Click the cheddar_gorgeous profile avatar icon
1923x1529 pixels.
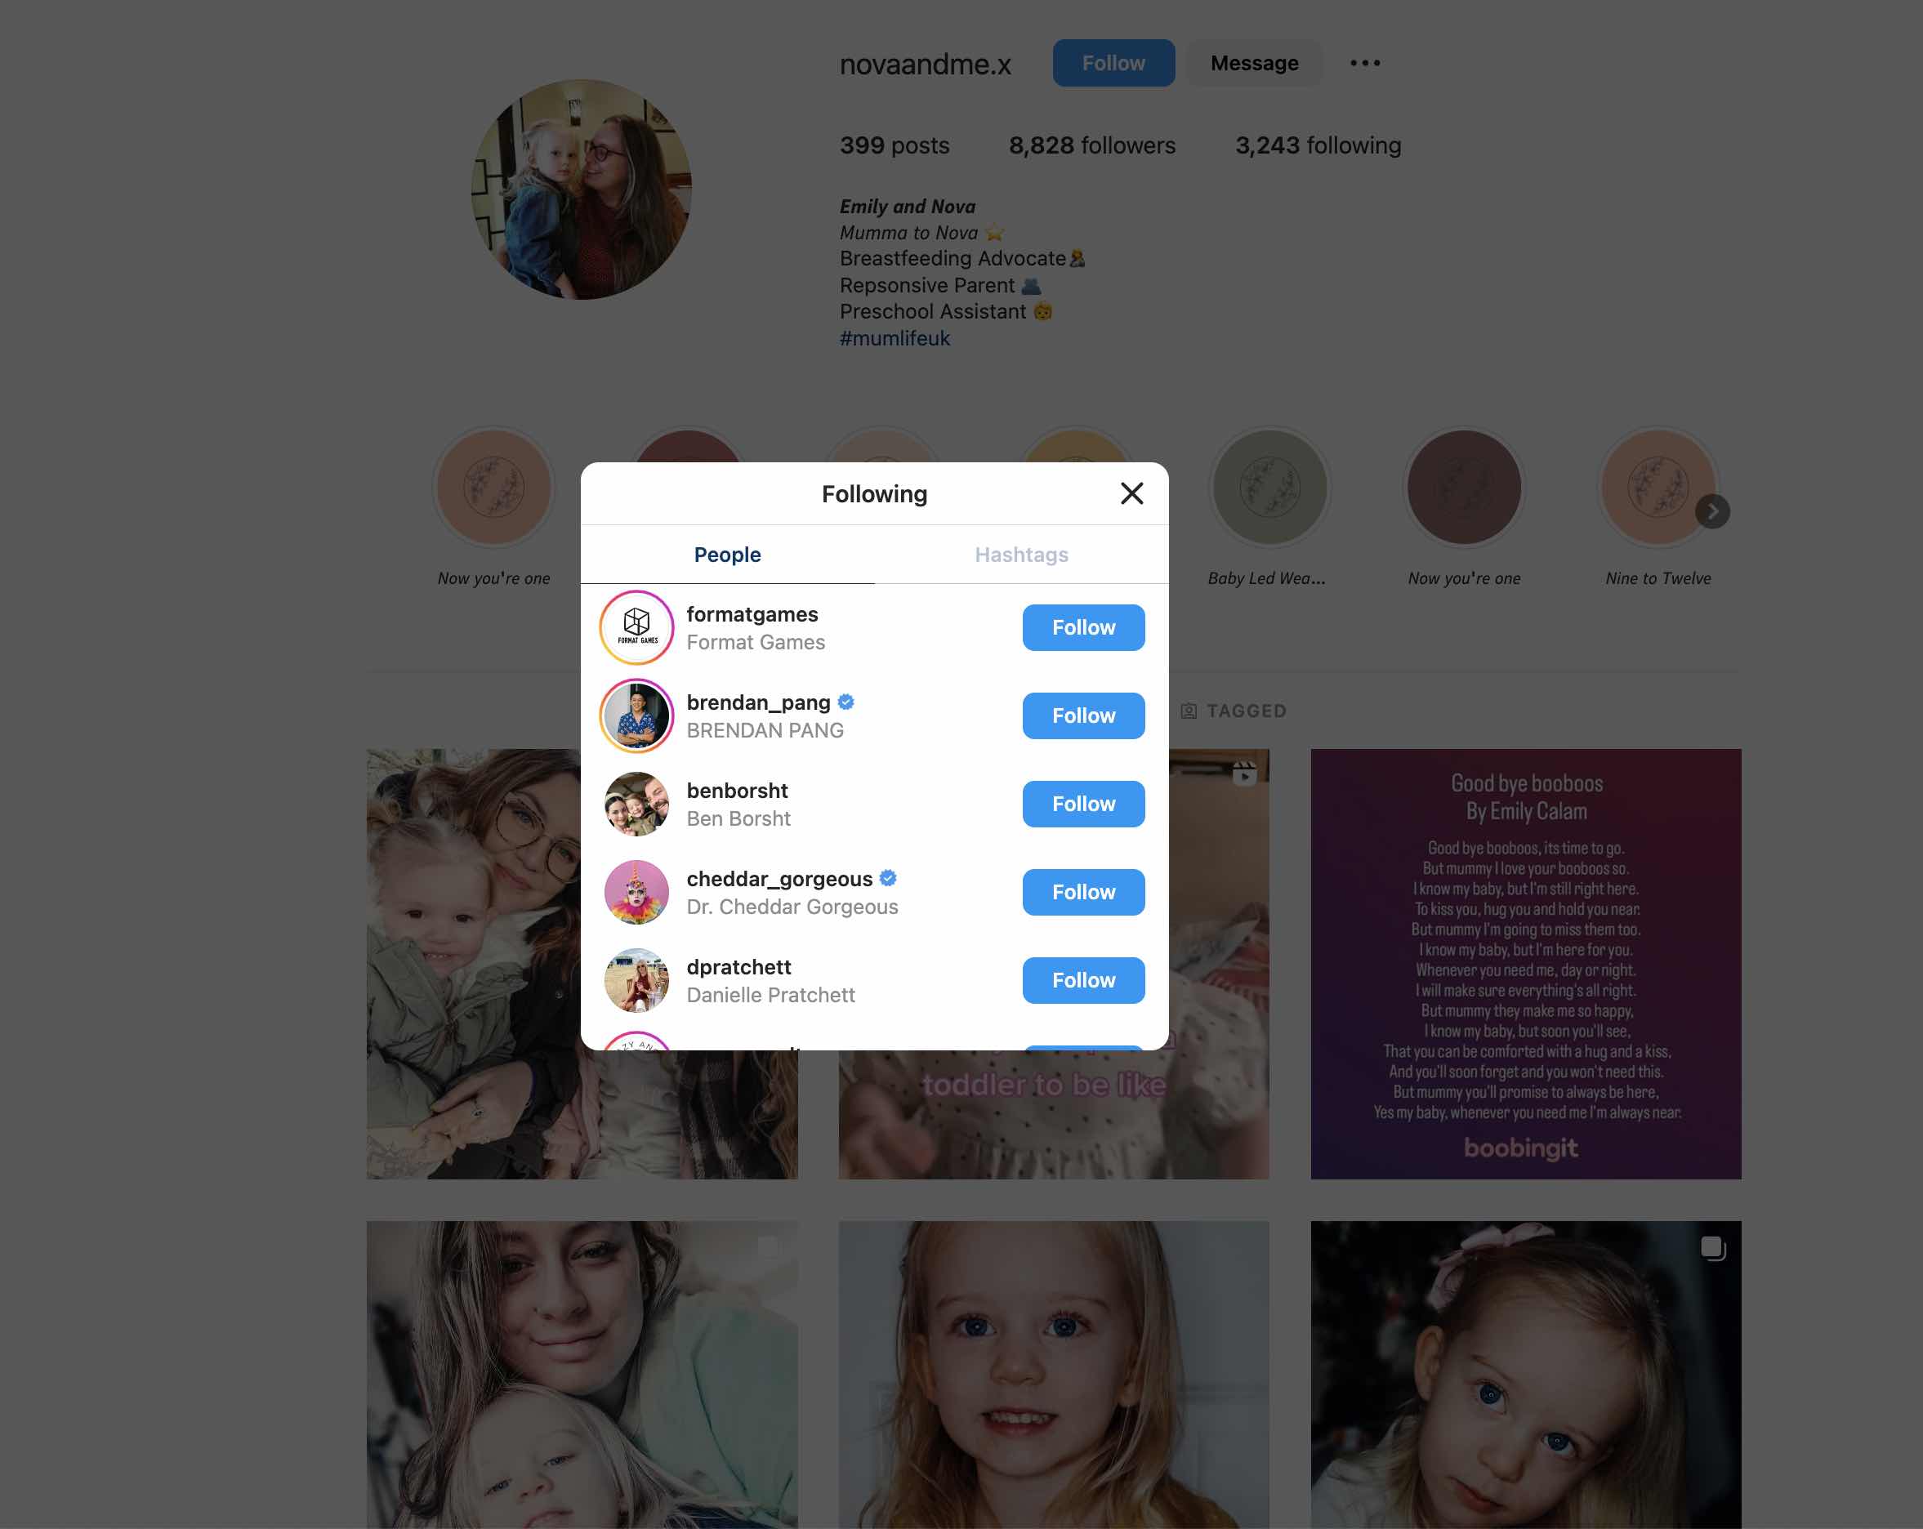coord(636,891)
